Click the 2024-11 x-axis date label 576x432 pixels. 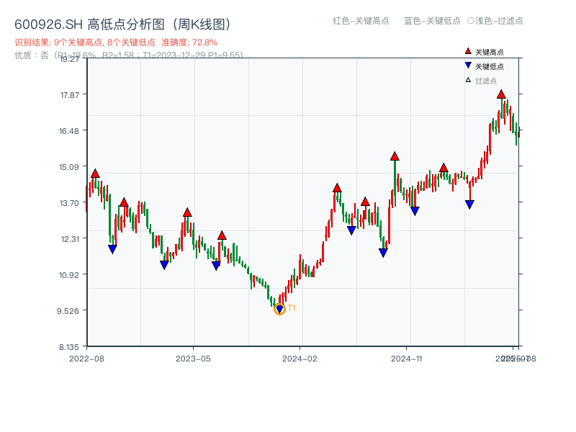(x=407, y=359)
